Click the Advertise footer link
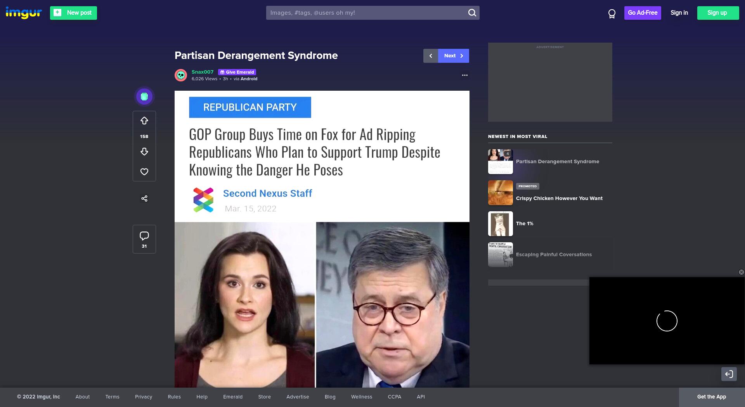The width and height of the screenshot is (745, 407). 298,397
